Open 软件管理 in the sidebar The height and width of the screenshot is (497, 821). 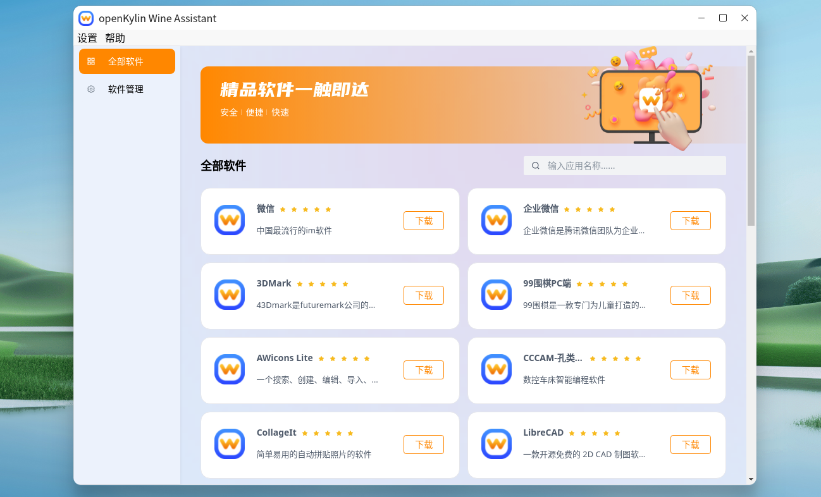127,89
